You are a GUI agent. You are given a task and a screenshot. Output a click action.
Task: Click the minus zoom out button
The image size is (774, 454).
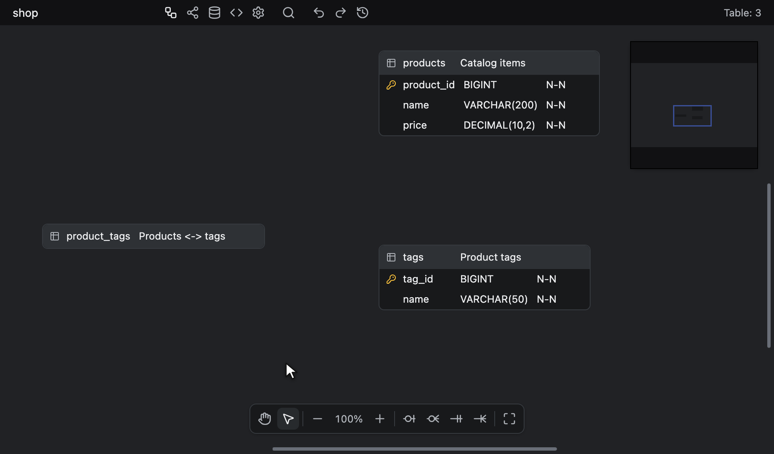pyautogui.click(x=318, y=419)
